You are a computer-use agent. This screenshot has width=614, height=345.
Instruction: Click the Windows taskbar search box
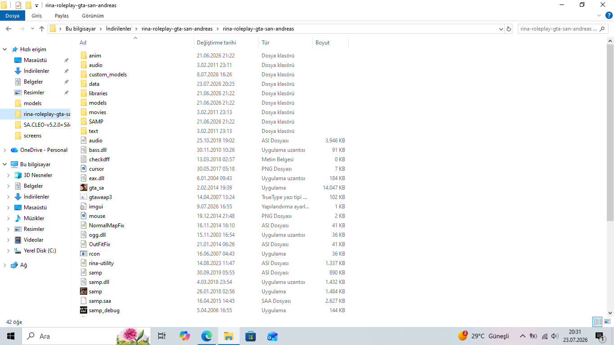tap(86, 336)
